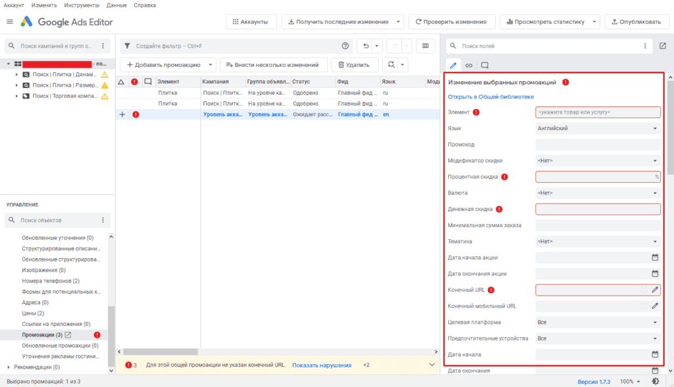Expand Поиск | Торговая компа... campaign
This screenshot has width=674, height=387.
16,96
